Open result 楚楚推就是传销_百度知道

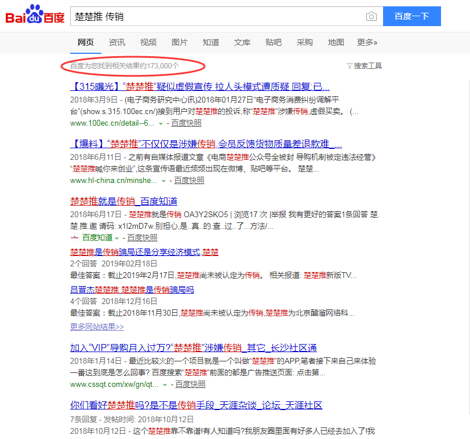pos(124,201)
